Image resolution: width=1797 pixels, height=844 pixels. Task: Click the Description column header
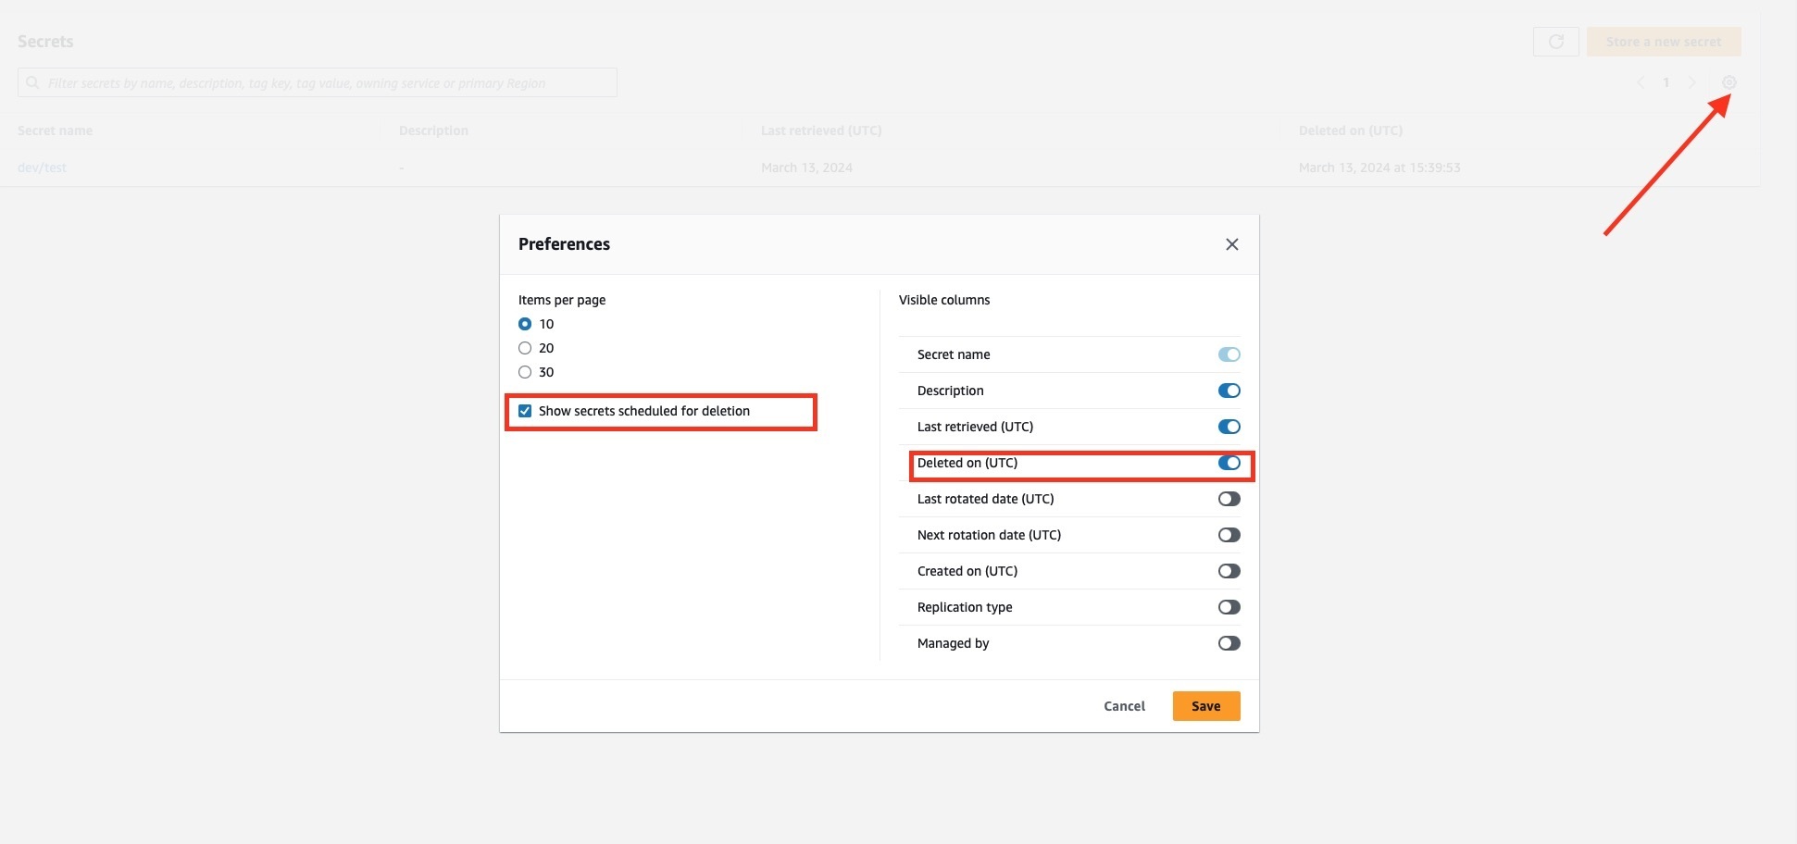click(433, 130)
